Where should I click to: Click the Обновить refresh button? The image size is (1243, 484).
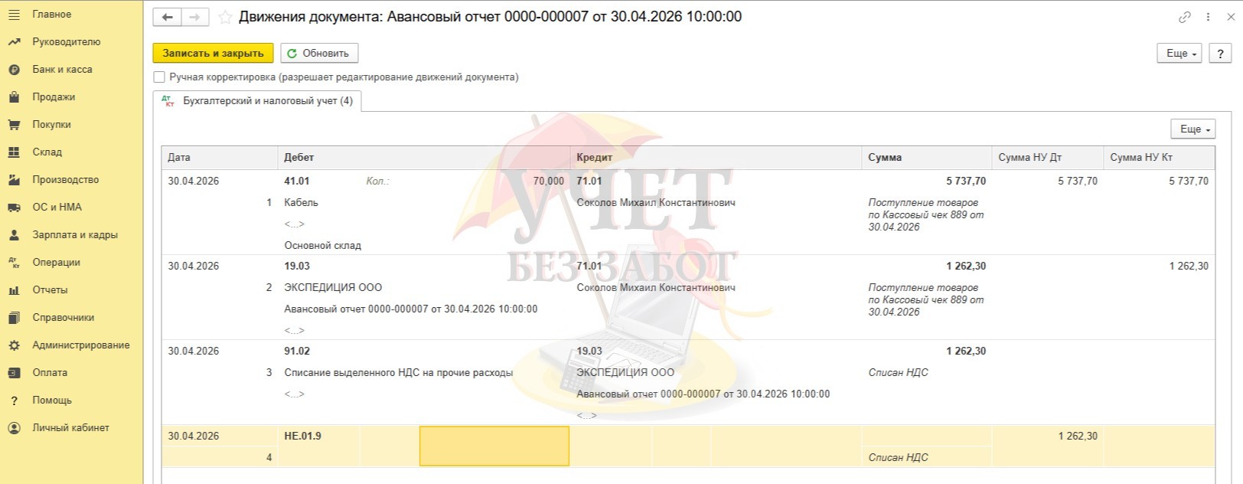click(x=319, y=54)
